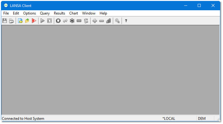Click the 'Connected to Host System' status text
This screenshot has width=223, height=124.
click(23, 119)
